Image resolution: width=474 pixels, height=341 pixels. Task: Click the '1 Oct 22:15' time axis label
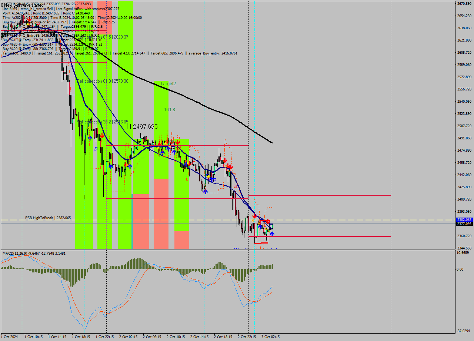click(105, 337)
